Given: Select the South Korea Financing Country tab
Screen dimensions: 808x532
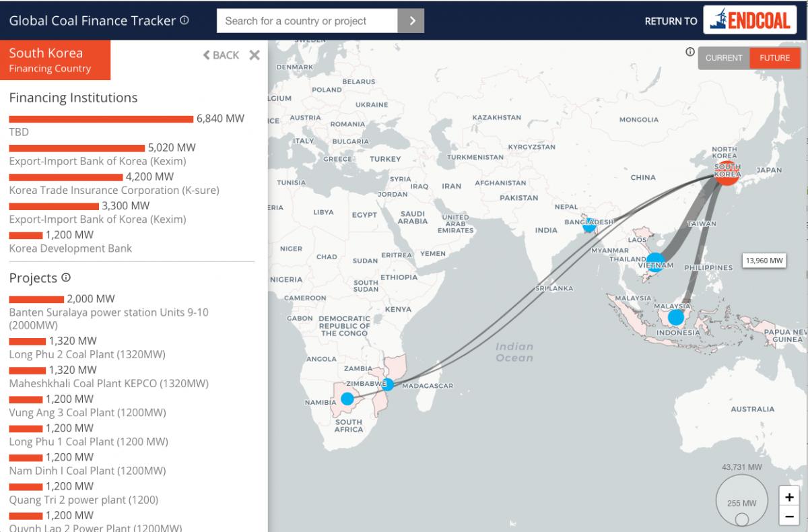Looking at the screenshot, I should tap(55, 60).
